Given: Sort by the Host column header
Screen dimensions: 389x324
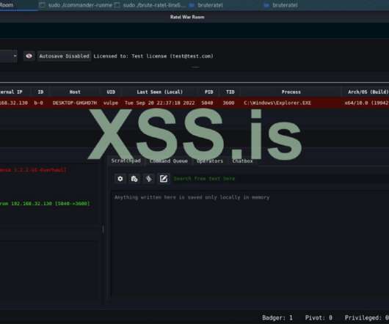Looking at the screenshot, I should 75,92.
